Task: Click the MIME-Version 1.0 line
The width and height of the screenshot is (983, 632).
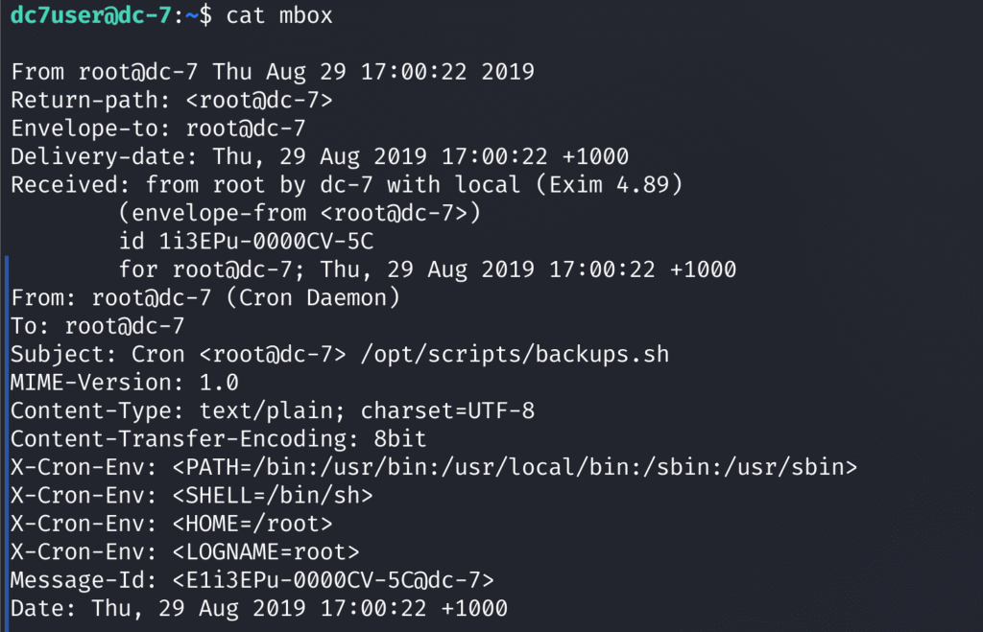Action: pyautogui.click(x=124, y=383)
